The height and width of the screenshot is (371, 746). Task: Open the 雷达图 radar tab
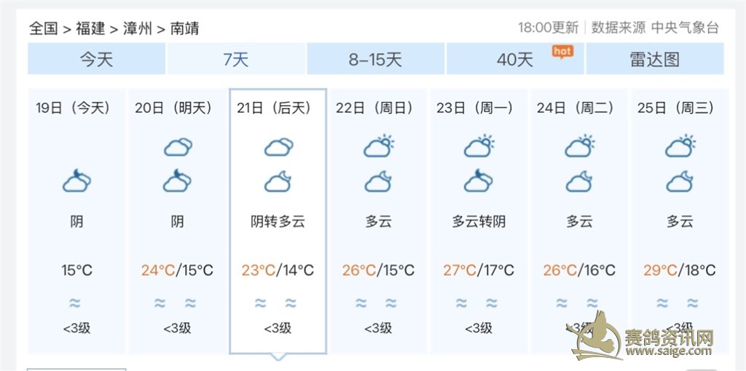click(654, 59)
